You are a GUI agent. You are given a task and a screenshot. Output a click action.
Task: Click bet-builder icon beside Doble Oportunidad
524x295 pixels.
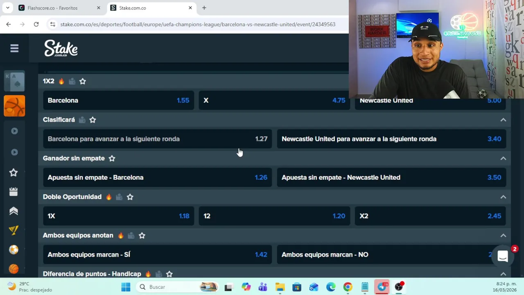coord(119,197)
